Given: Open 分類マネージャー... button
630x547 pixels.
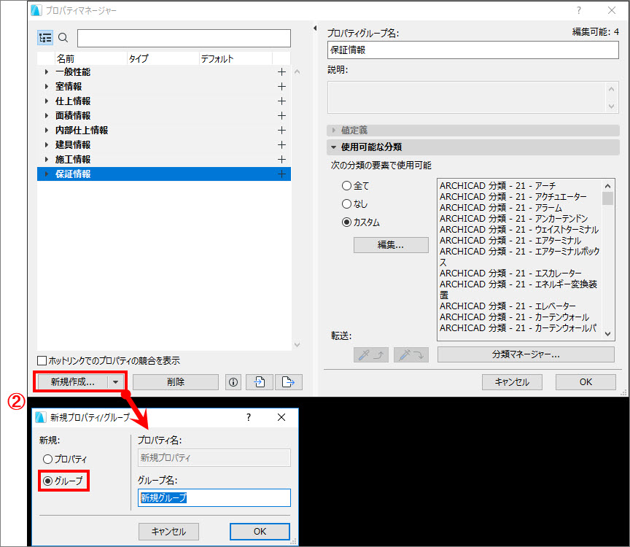Looking at the screenshot, I should 526,355.
